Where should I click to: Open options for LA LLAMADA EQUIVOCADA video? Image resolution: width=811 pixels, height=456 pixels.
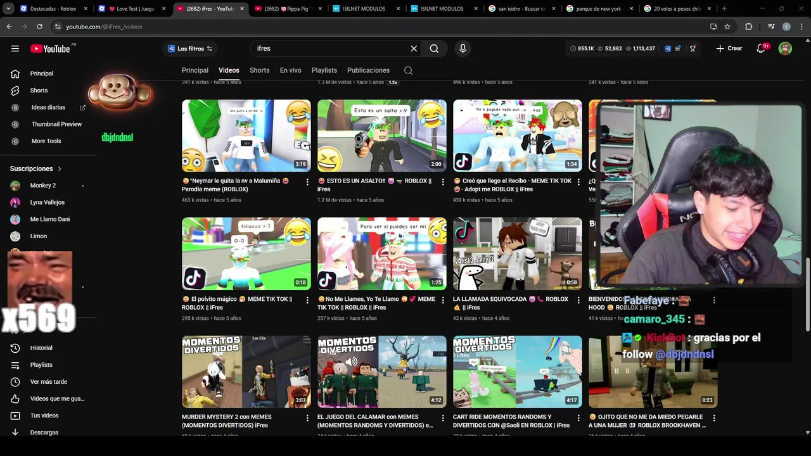[x=578, y=300]
